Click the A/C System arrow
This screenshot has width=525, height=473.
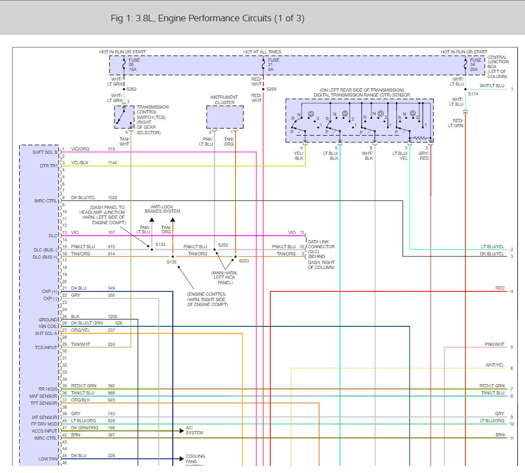point(182,430)
